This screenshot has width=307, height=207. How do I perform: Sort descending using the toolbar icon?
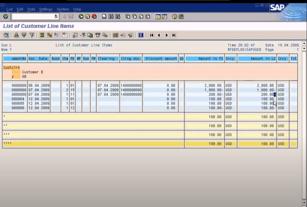pyautogui.click(x=24, y=35)
